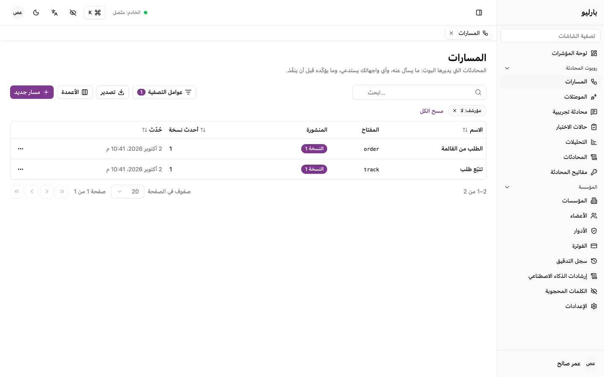Click the المحادثات conversations icon

(x=594, y=157)
